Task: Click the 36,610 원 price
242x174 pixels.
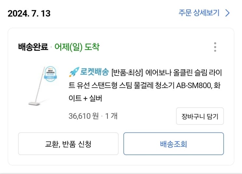Action: pyautogui.click(x=83, y=116)
